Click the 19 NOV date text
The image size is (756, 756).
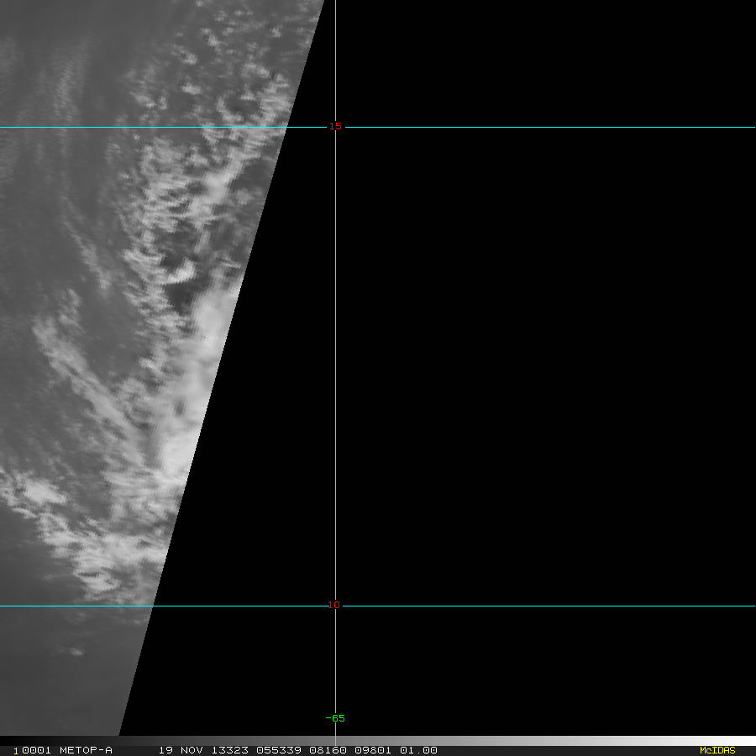pos(181,750)
